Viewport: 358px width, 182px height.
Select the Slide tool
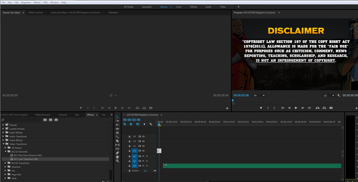coord(117,149)
